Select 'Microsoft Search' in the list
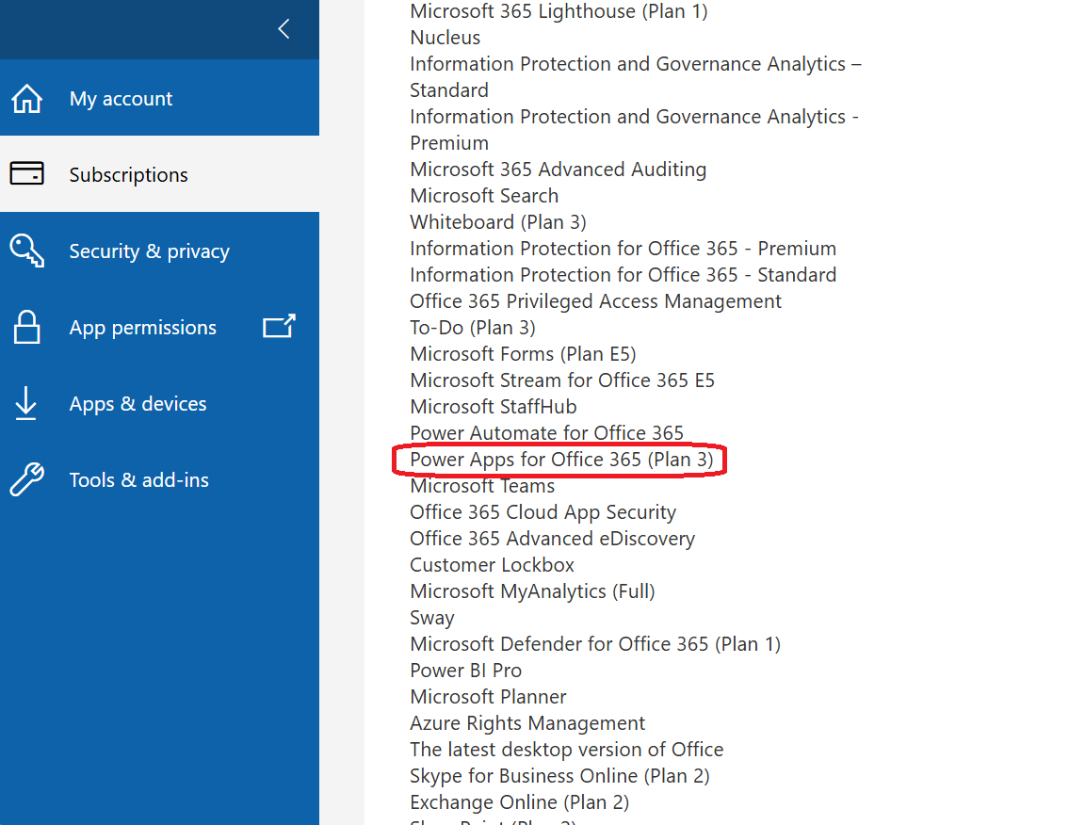This screenshot has height=825, width=1085. [484, 196]
